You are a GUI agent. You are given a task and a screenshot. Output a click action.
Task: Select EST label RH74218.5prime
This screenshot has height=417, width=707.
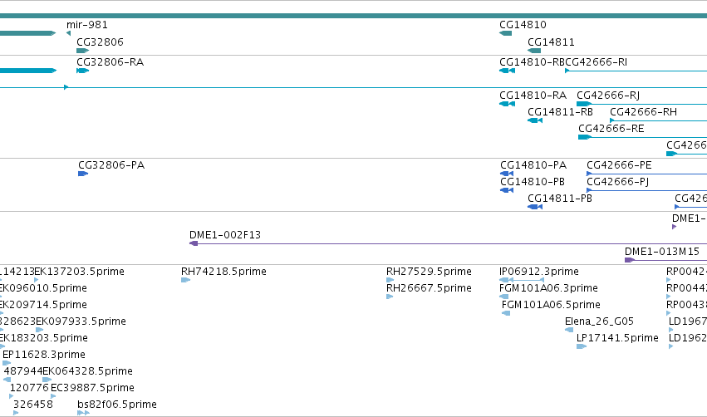[x=223, y=272]
